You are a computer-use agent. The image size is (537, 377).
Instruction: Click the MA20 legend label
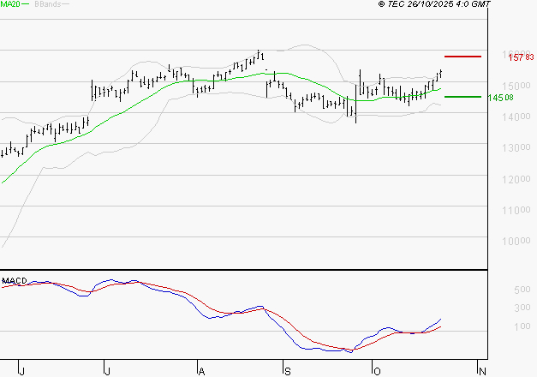10,4
